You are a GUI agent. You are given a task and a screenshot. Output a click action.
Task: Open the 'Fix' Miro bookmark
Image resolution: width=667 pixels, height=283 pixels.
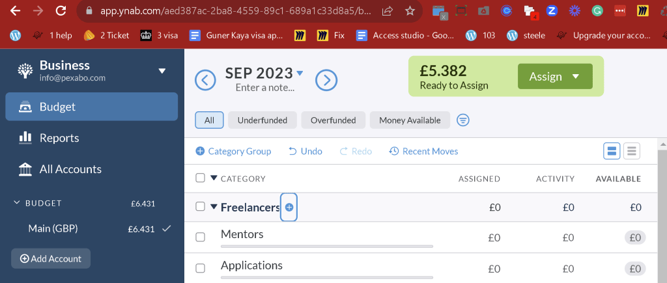point(331,35)
